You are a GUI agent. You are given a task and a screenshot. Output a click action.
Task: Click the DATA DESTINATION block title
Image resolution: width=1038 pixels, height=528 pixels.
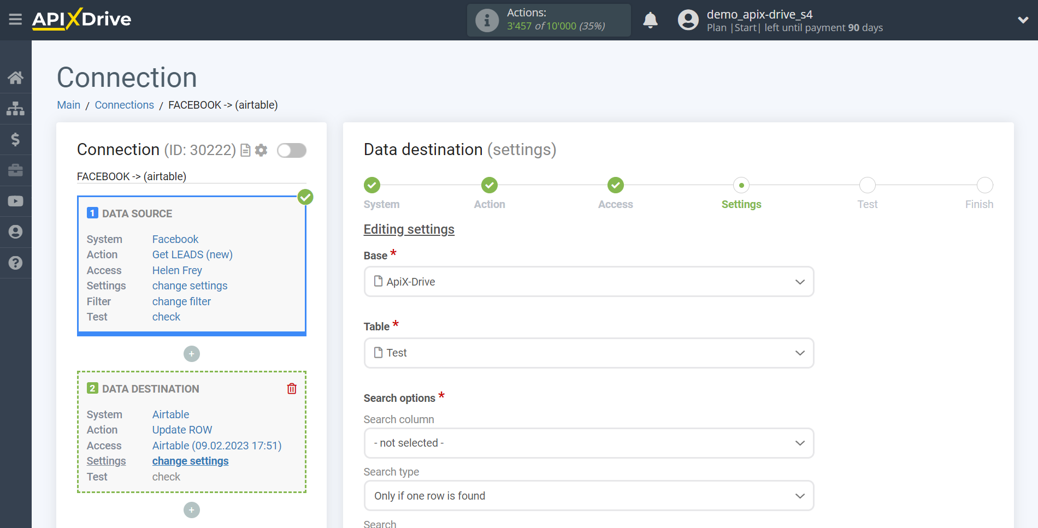(151, 389)
